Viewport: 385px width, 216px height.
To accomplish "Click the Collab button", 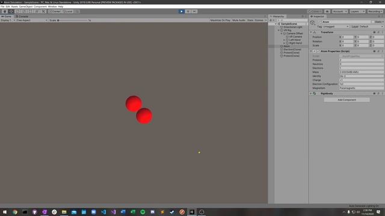I will [x=315, y=11].
